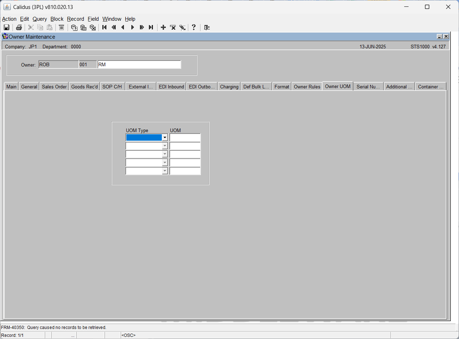This screenshot has height=339, width=459.
Task: Switch to the Serial Nu... tab
Action: click(x=368, y=87)
